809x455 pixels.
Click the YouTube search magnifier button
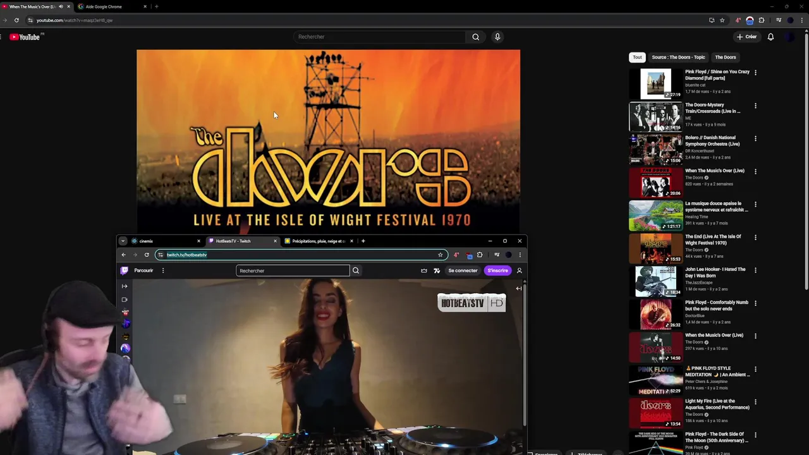click(x=476, y=37)
